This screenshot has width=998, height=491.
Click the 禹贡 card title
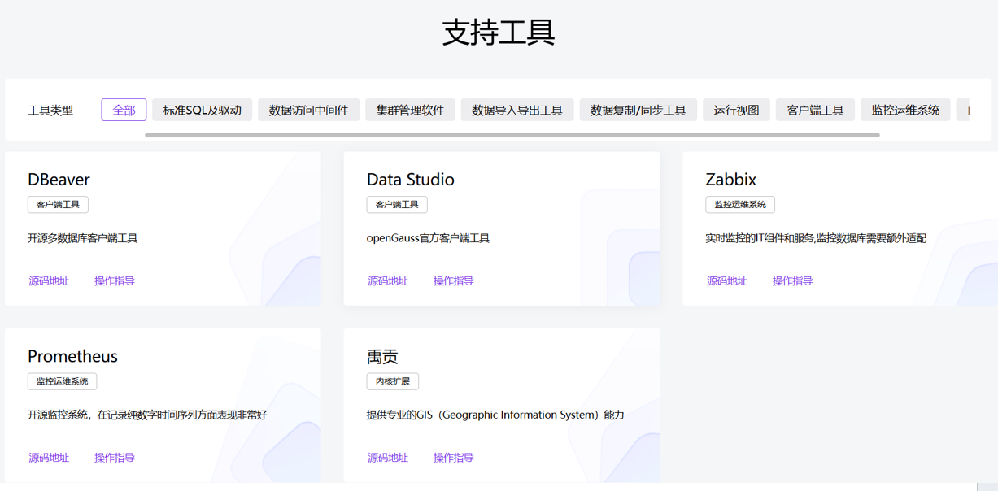382,356
